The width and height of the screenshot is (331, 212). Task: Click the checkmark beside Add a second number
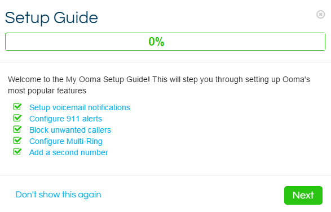click(x=17, y=152)
